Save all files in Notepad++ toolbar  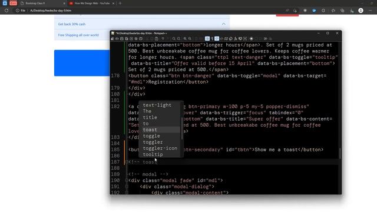[x=126, y=39]
